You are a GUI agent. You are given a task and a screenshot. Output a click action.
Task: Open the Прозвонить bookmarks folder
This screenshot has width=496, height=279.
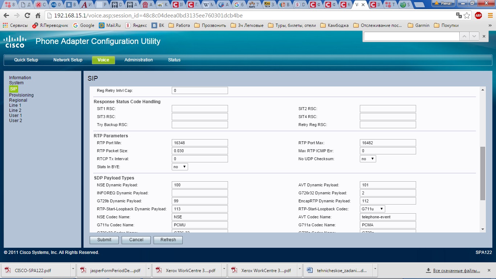[210, 25]
